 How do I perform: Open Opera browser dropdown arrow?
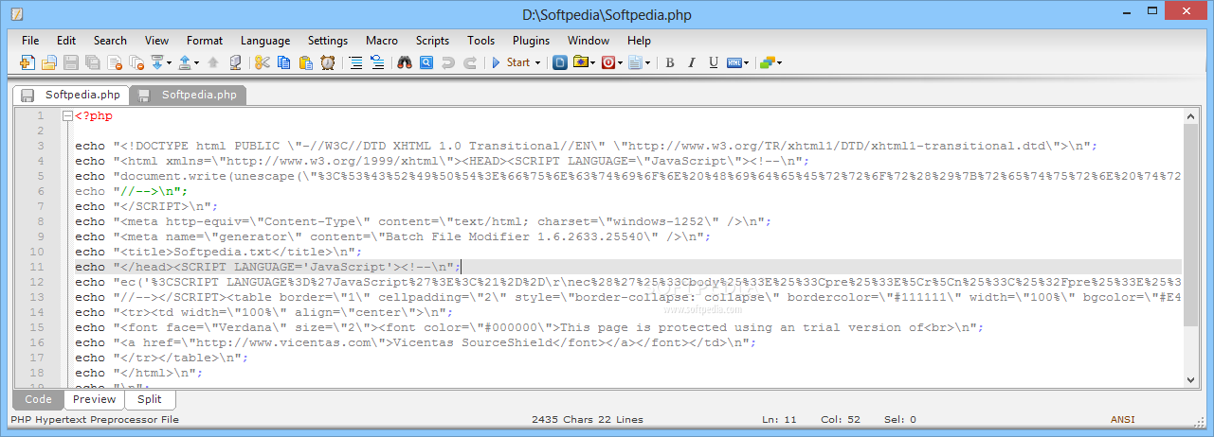pyautogui.click(x=621, y=63)
